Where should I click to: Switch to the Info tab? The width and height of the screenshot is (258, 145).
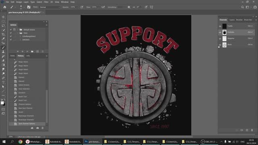(28, 56)
